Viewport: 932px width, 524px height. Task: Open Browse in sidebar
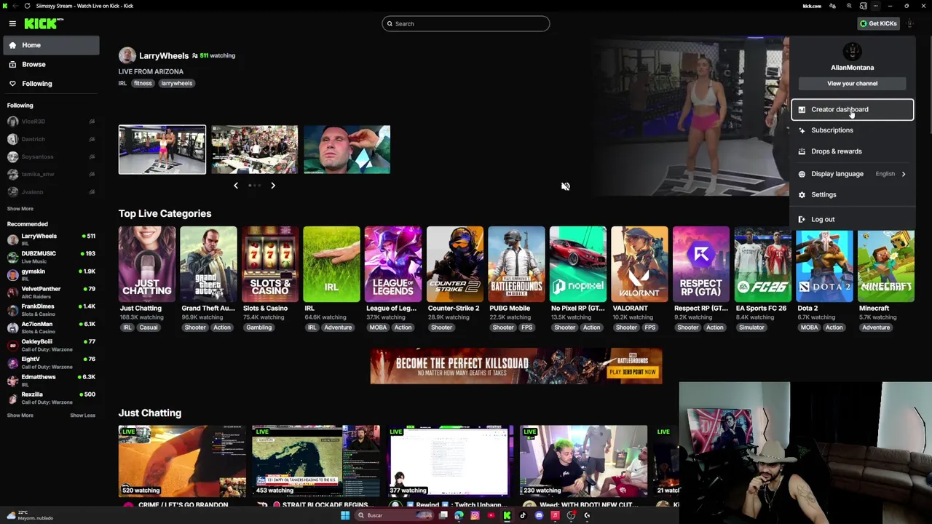pos(51,64)
